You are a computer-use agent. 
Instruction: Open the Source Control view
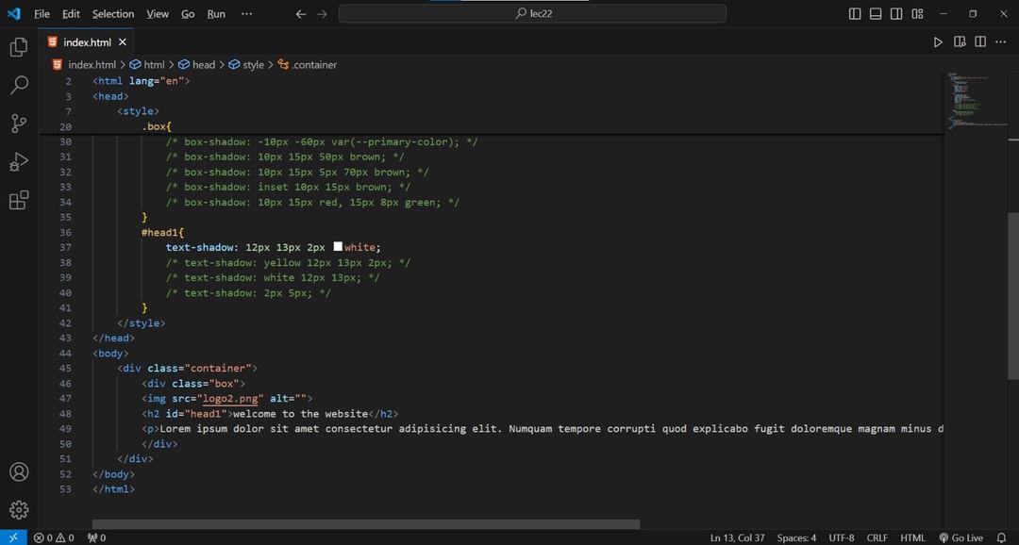(19, 124)
